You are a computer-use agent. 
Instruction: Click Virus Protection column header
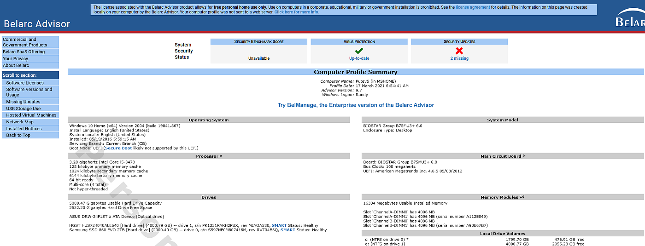359,41
